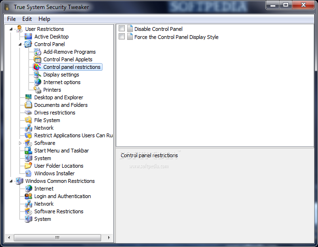Expand the Software tree node
The width and height of the screenshot is (318, 247).
coord(20,143)
